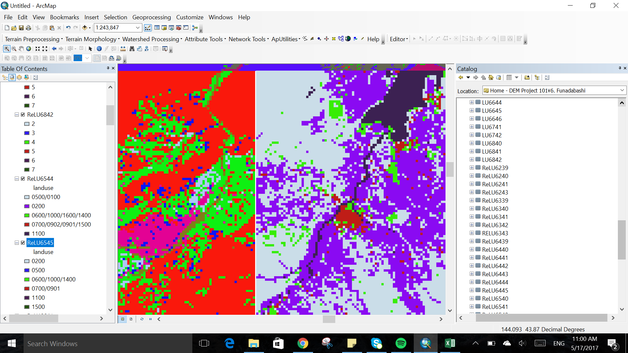628x353 pixels.
Task: Click the Find binoculars icon
Action: (x=132, y=49)
